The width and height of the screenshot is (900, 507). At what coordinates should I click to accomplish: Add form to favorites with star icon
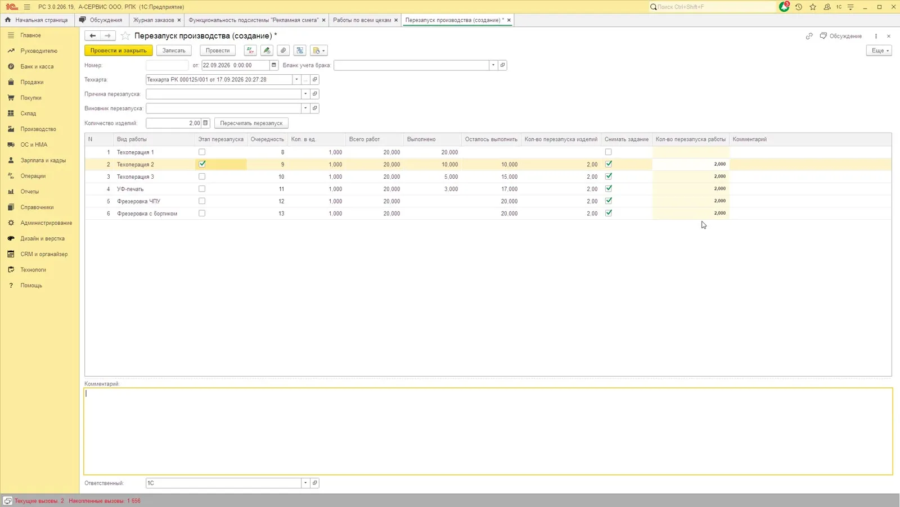125,36
